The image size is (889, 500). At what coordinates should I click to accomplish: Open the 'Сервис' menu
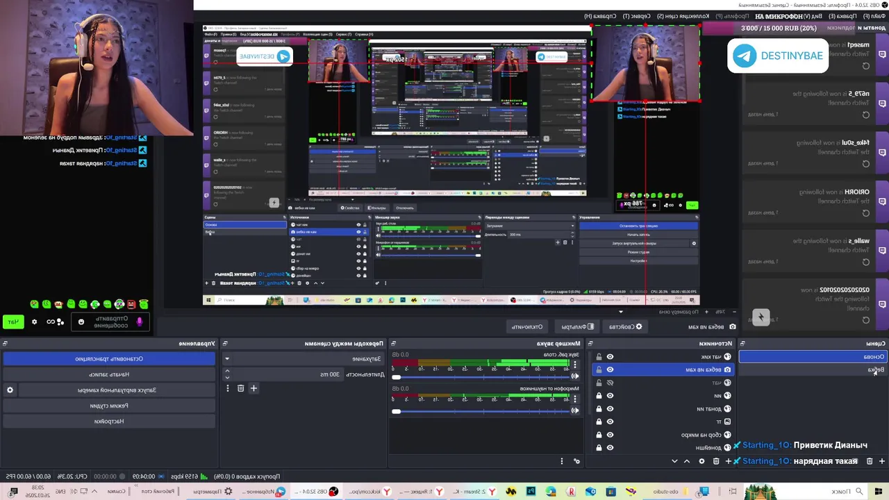pos(636,16)
